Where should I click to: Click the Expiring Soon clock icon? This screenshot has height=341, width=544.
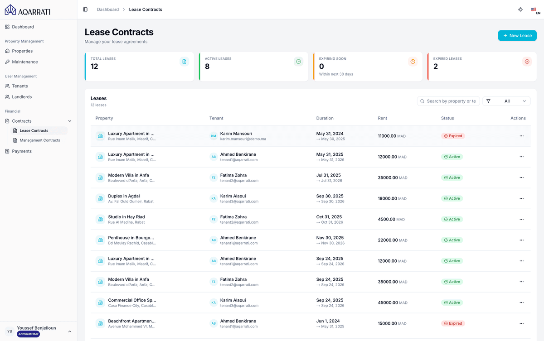click(413, 62)
